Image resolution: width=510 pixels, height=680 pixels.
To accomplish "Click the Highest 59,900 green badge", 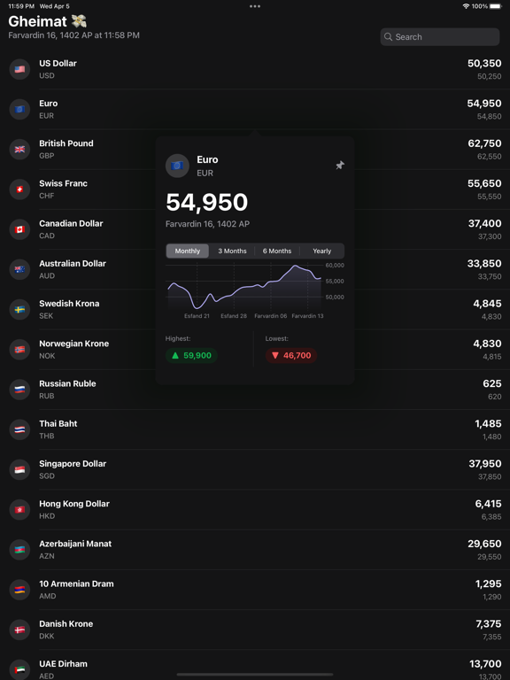I will [191, 356].
